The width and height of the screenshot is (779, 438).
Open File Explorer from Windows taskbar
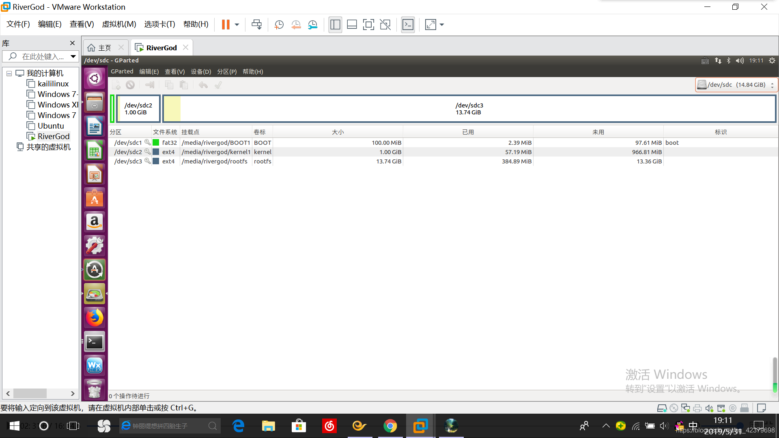[x=268, y=426]
